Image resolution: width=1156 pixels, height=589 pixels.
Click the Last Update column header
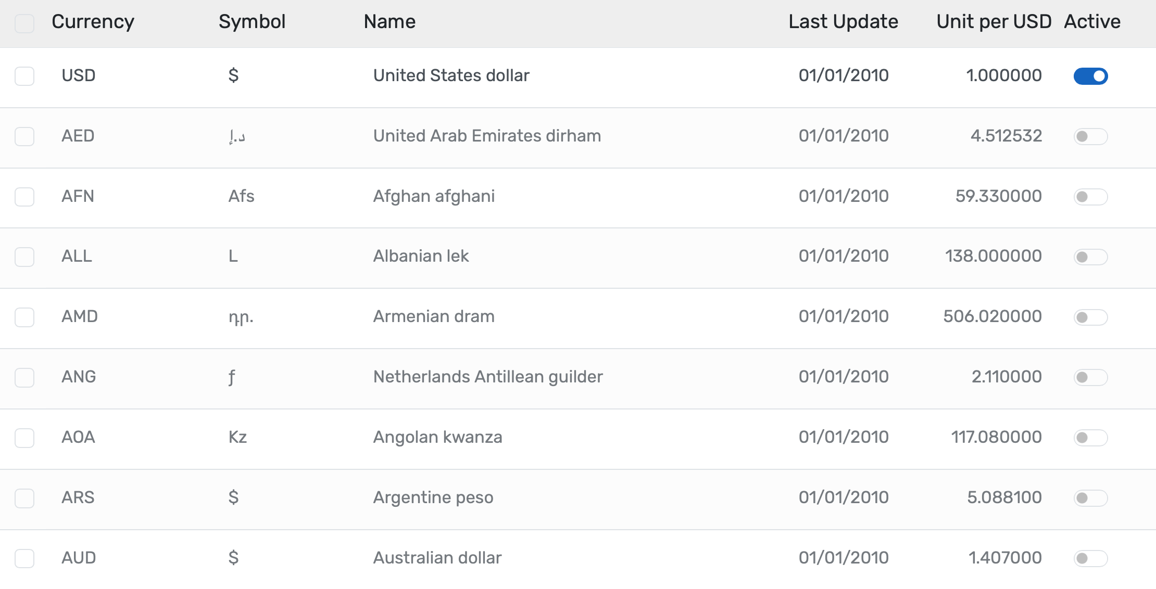click(x=843, y=22)
